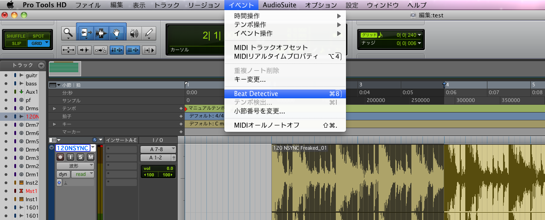Toggle the Tab to Transients button

point(84,50)
